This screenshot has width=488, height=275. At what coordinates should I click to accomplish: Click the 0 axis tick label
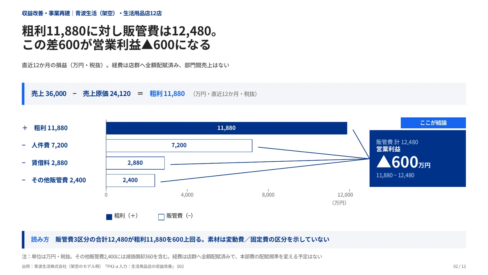(x=106, y=195)
